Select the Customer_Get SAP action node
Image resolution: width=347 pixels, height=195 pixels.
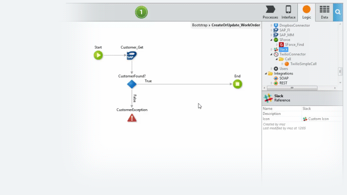pyautogui.click(x=132, y=55)
